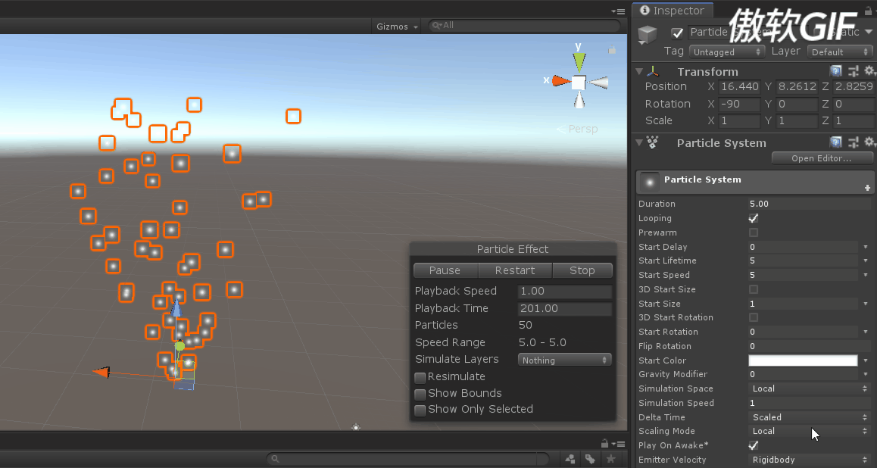Click the particle thumbnail in main module header
The height and width of the screenshot is (468, 877).
[x=649, y=182]
